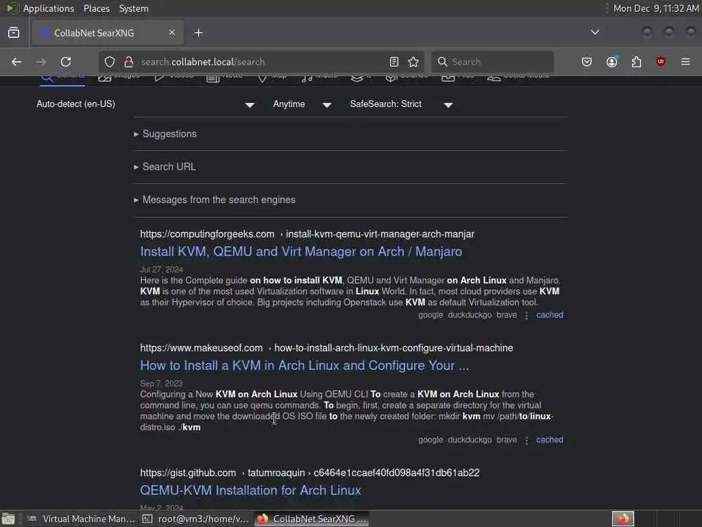Click the show desktop icon in bottom panel
The height and width of the screenshot is (527, 702).
pyautogui.click(x=8, y=519)
